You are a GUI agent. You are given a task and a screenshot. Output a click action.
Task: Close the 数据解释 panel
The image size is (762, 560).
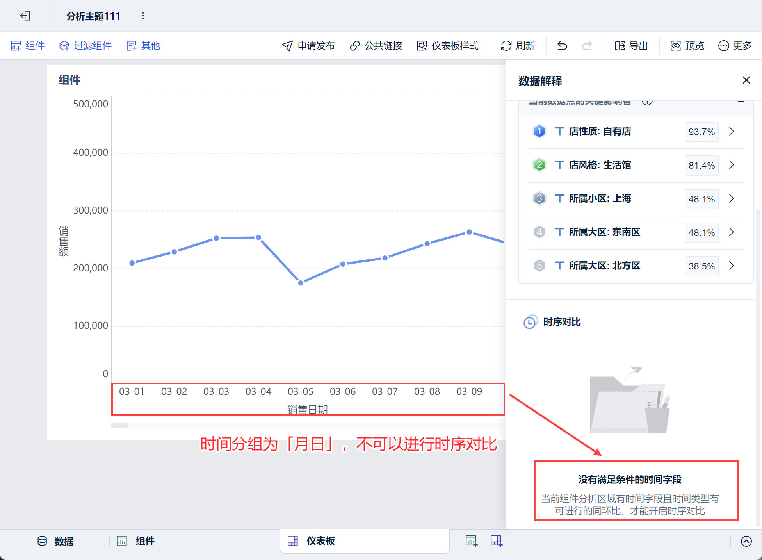[x=746, y=80]
